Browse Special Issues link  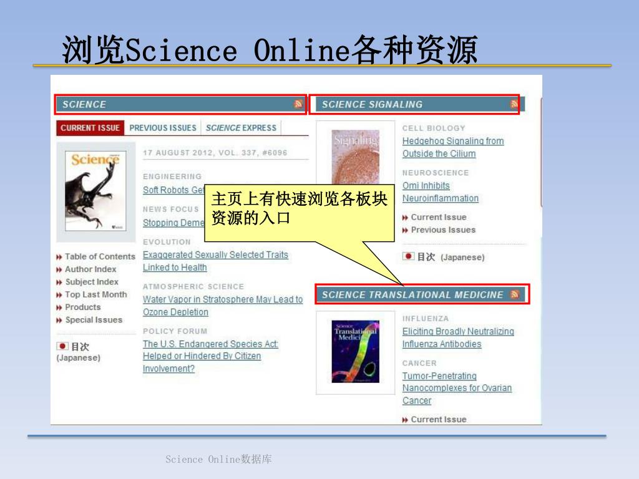click(94, 320)
